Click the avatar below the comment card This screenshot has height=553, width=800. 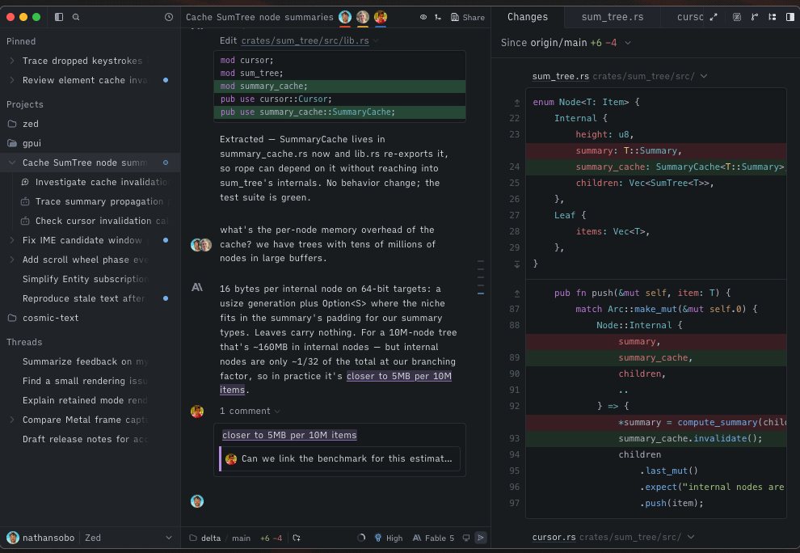pyautogui.click(x=197, y=501)
